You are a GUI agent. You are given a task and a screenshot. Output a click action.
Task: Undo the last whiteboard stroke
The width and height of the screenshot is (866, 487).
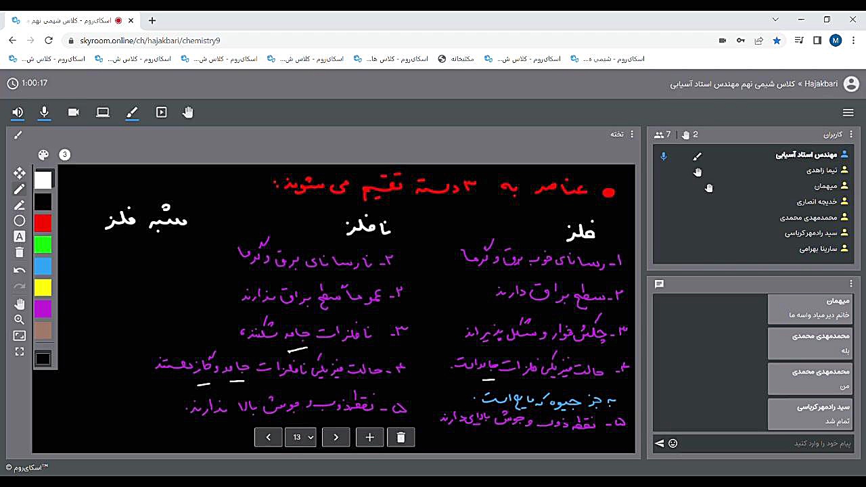click(20, 271)
